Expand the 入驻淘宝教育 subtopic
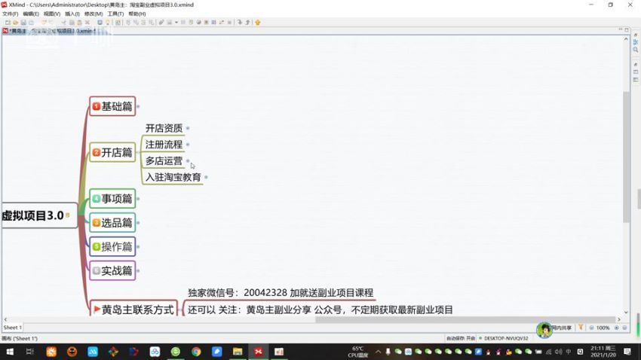 [206, 177]
